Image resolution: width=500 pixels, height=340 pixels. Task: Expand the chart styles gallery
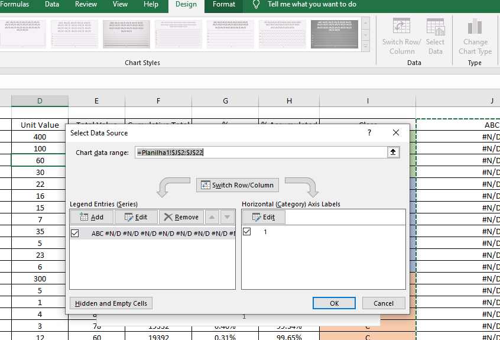(x=365, y=47)
